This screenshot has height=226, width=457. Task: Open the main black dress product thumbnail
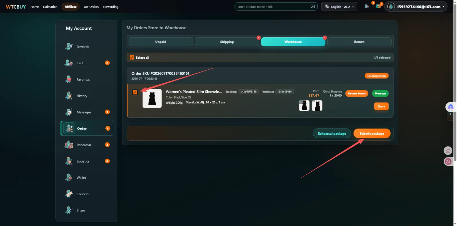click(152, 98)
